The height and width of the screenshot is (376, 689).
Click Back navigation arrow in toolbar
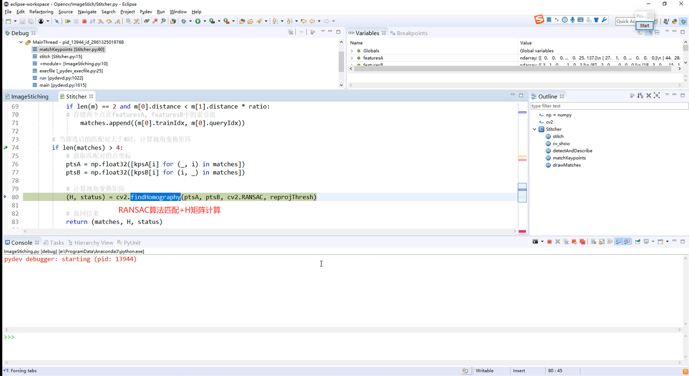click(x=311, y=21)
